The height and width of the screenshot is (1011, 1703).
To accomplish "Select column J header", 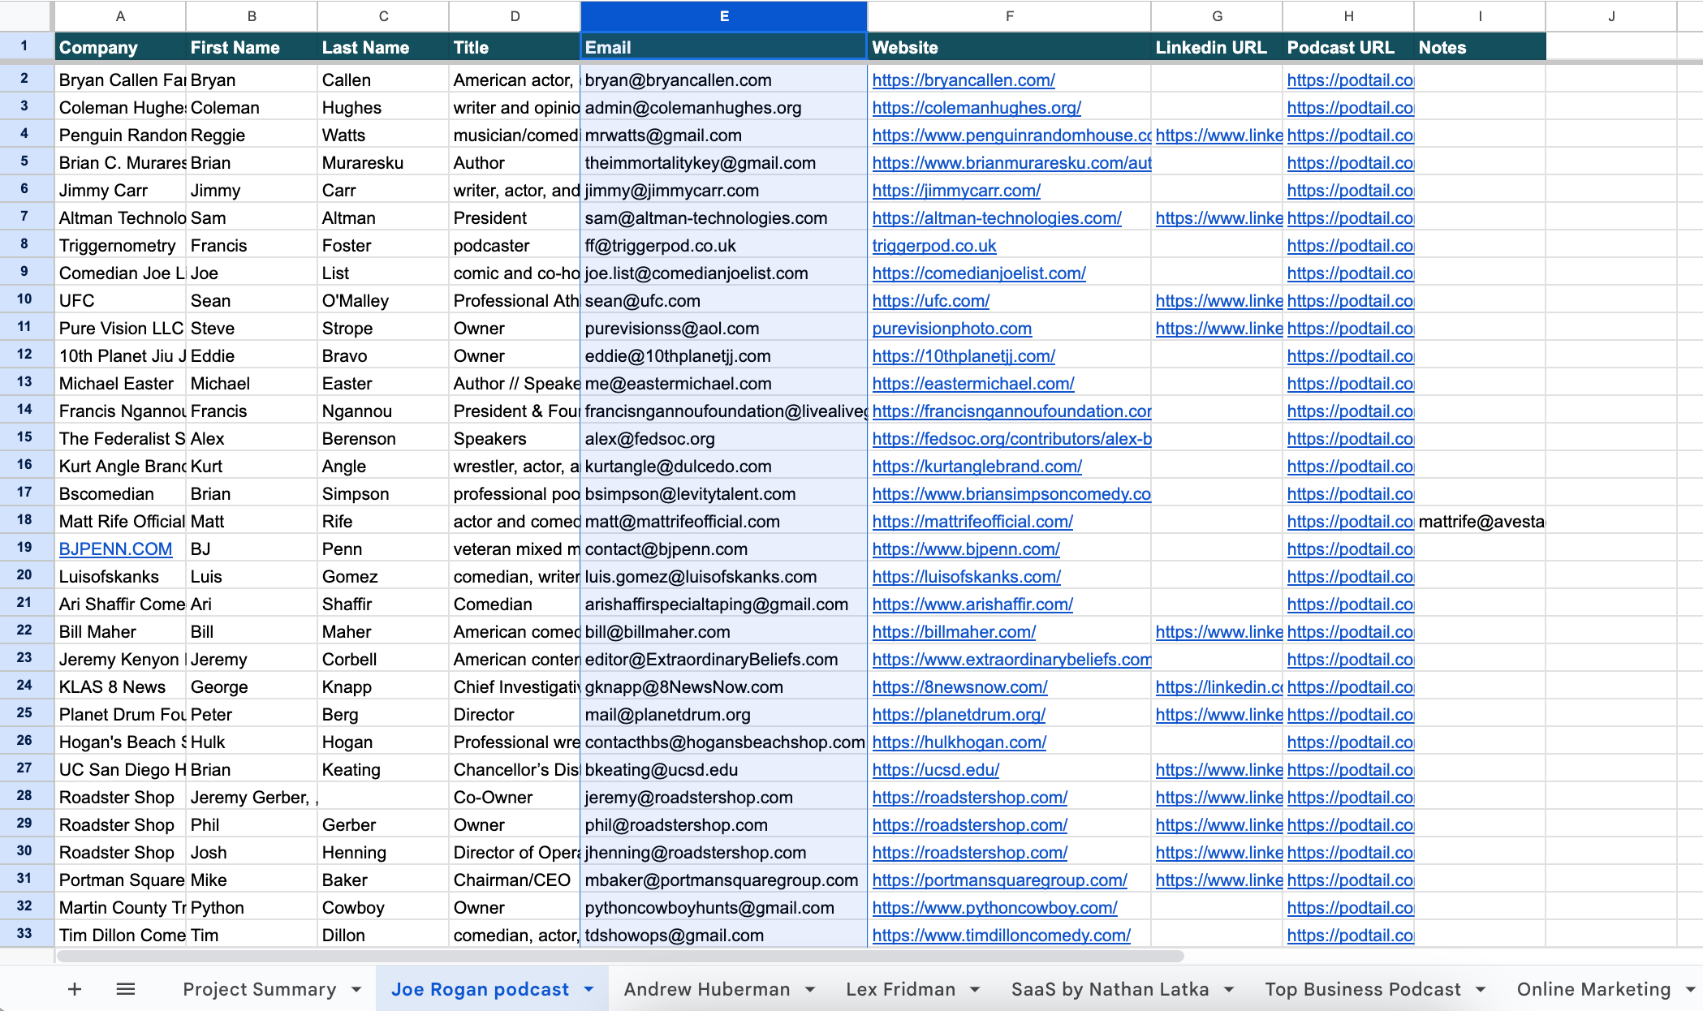I will click(x=1611, y=16).
